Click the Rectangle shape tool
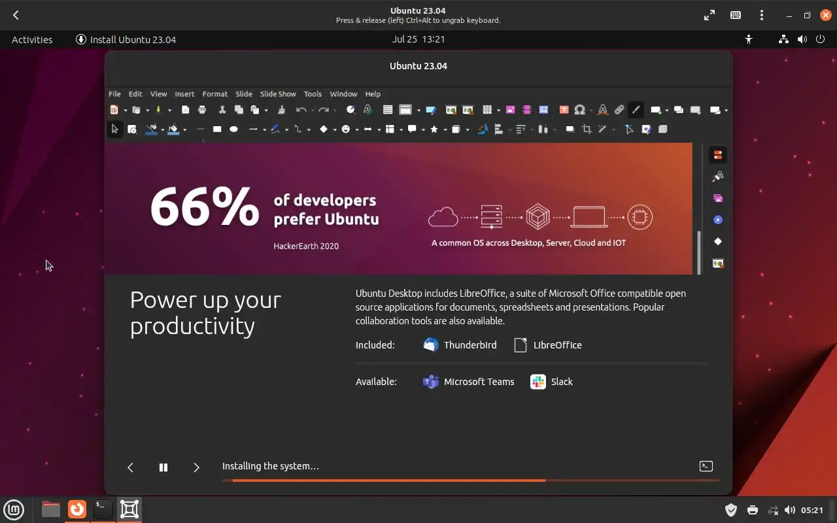This screenshot has width=837, height=523. pos(217,129)
